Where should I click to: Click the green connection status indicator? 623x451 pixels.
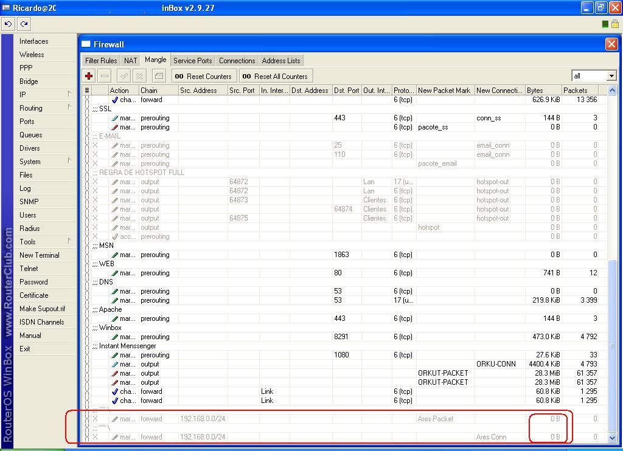605,24
